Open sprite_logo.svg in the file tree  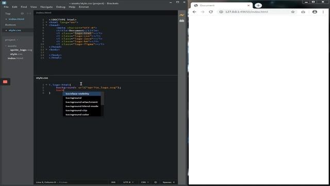point(21,50)
